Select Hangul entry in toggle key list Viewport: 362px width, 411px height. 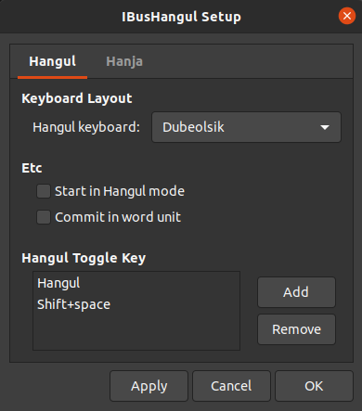(x=136, y=283)
